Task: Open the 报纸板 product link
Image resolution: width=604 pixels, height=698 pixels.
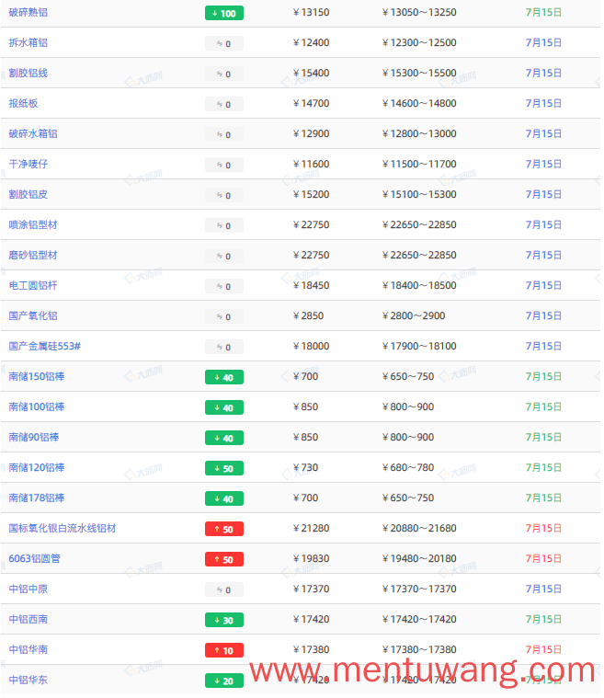Action: 23,103
